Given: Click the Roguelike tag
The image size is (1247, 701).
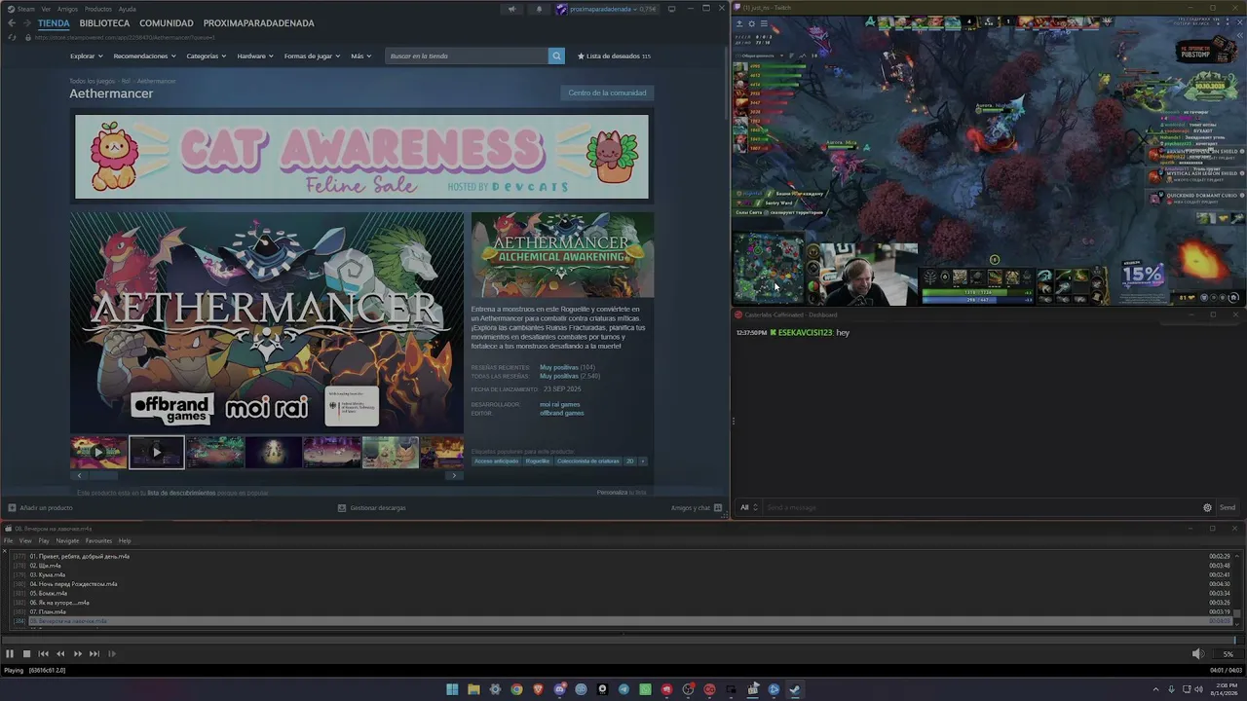Looking at the screenshot, I should coord(538,461).
